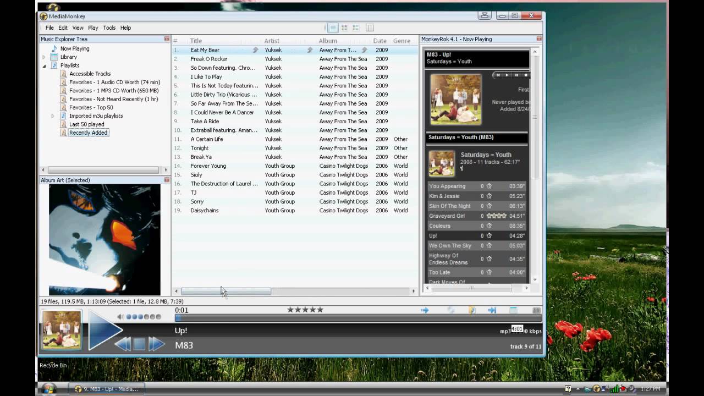Close the Album Art (Selected) panel

click(x=167, y=180)
